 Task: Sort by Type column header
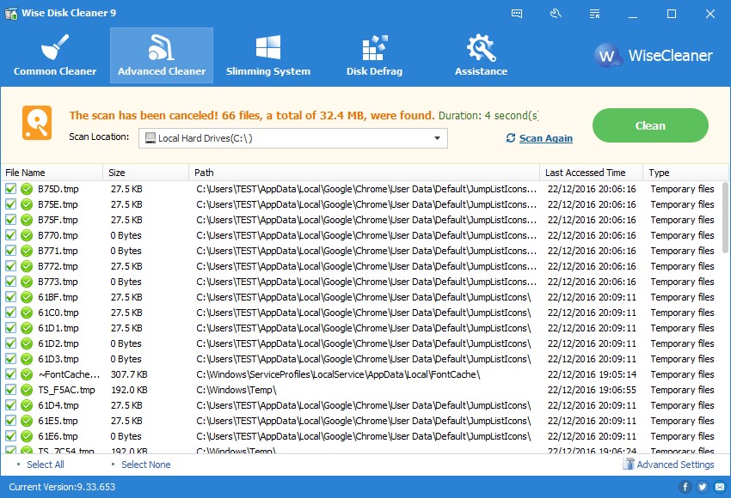[x=685, y=173]
